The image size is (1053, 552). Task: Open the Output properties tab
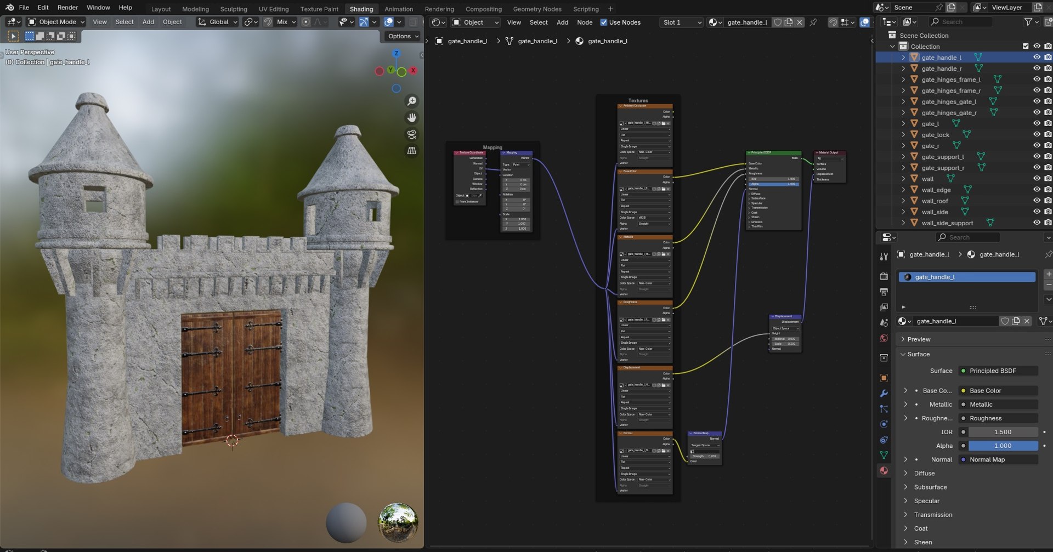(884, 292)
